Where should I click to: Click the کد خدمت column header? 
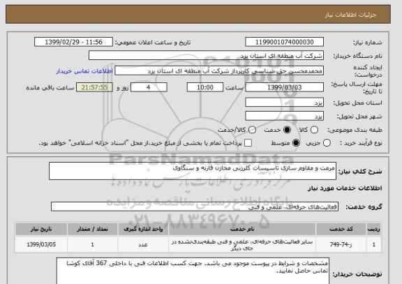[341, 229]
